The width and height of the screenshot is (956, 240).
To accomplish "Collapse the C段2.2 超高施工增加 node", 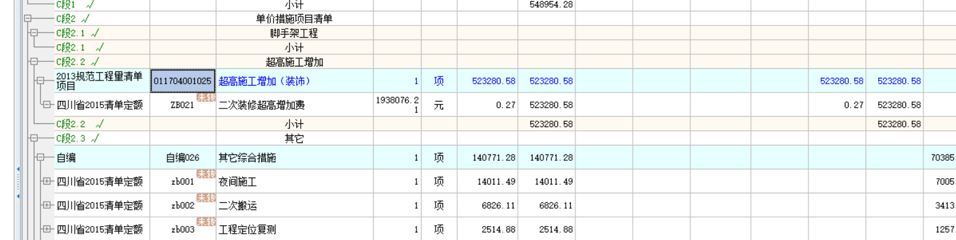I will pyautogui.click(x=34, y=62).
